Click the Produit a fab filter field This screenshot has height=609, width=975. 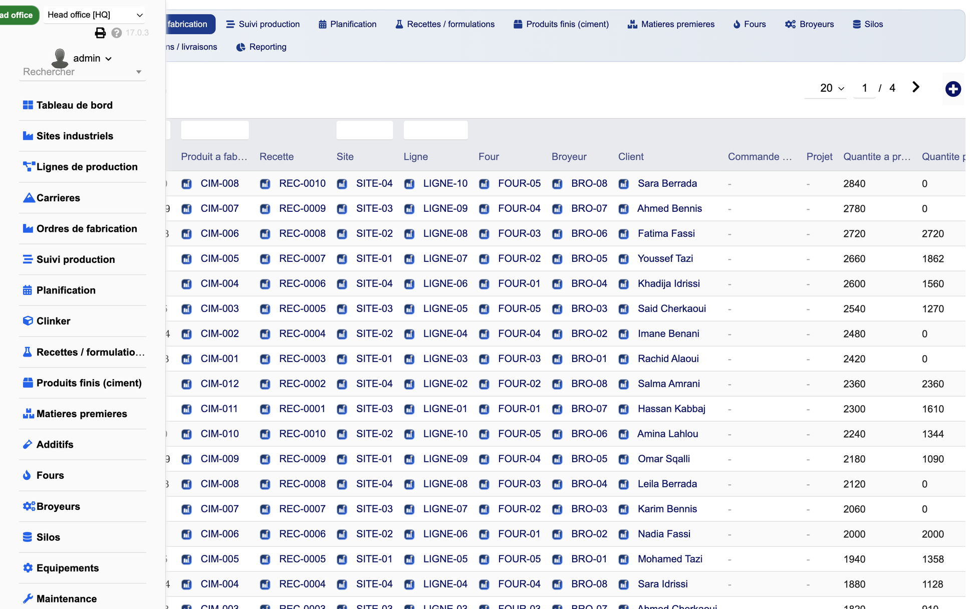[215, 130]
